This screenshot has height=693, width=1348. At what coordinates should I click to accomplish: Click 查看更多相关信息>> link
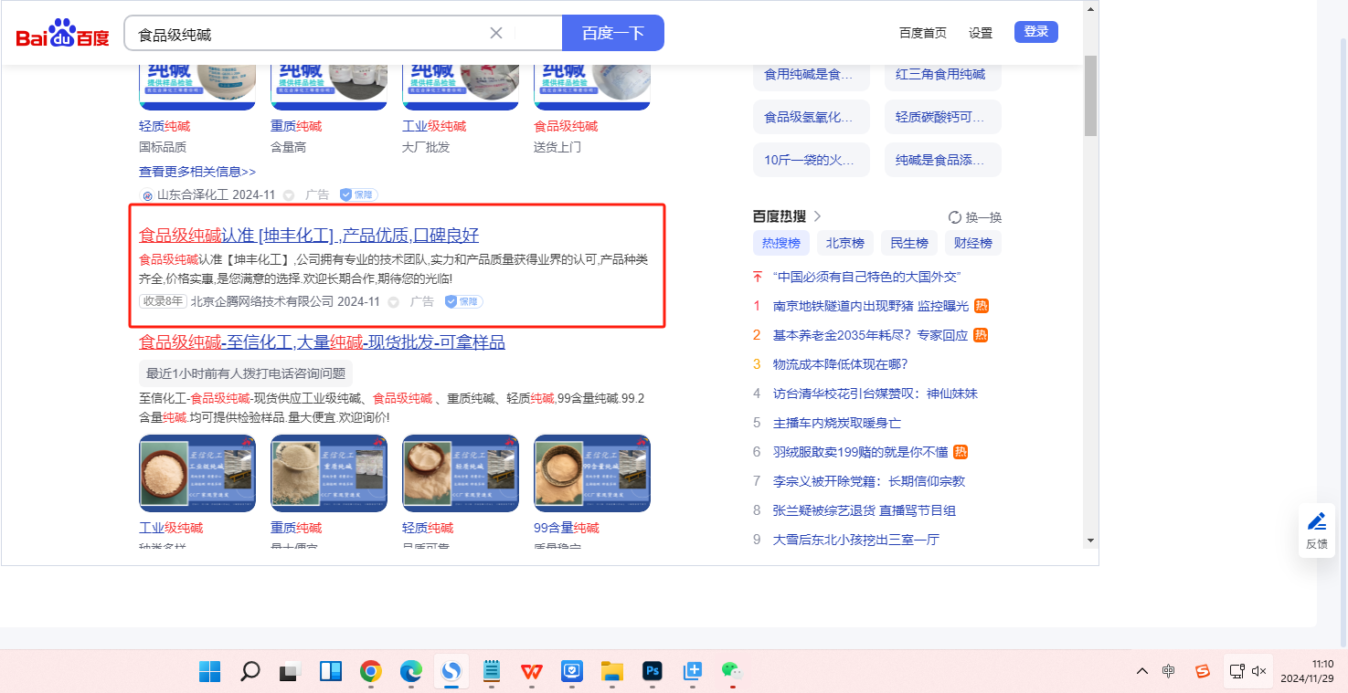tap(197, 172)
